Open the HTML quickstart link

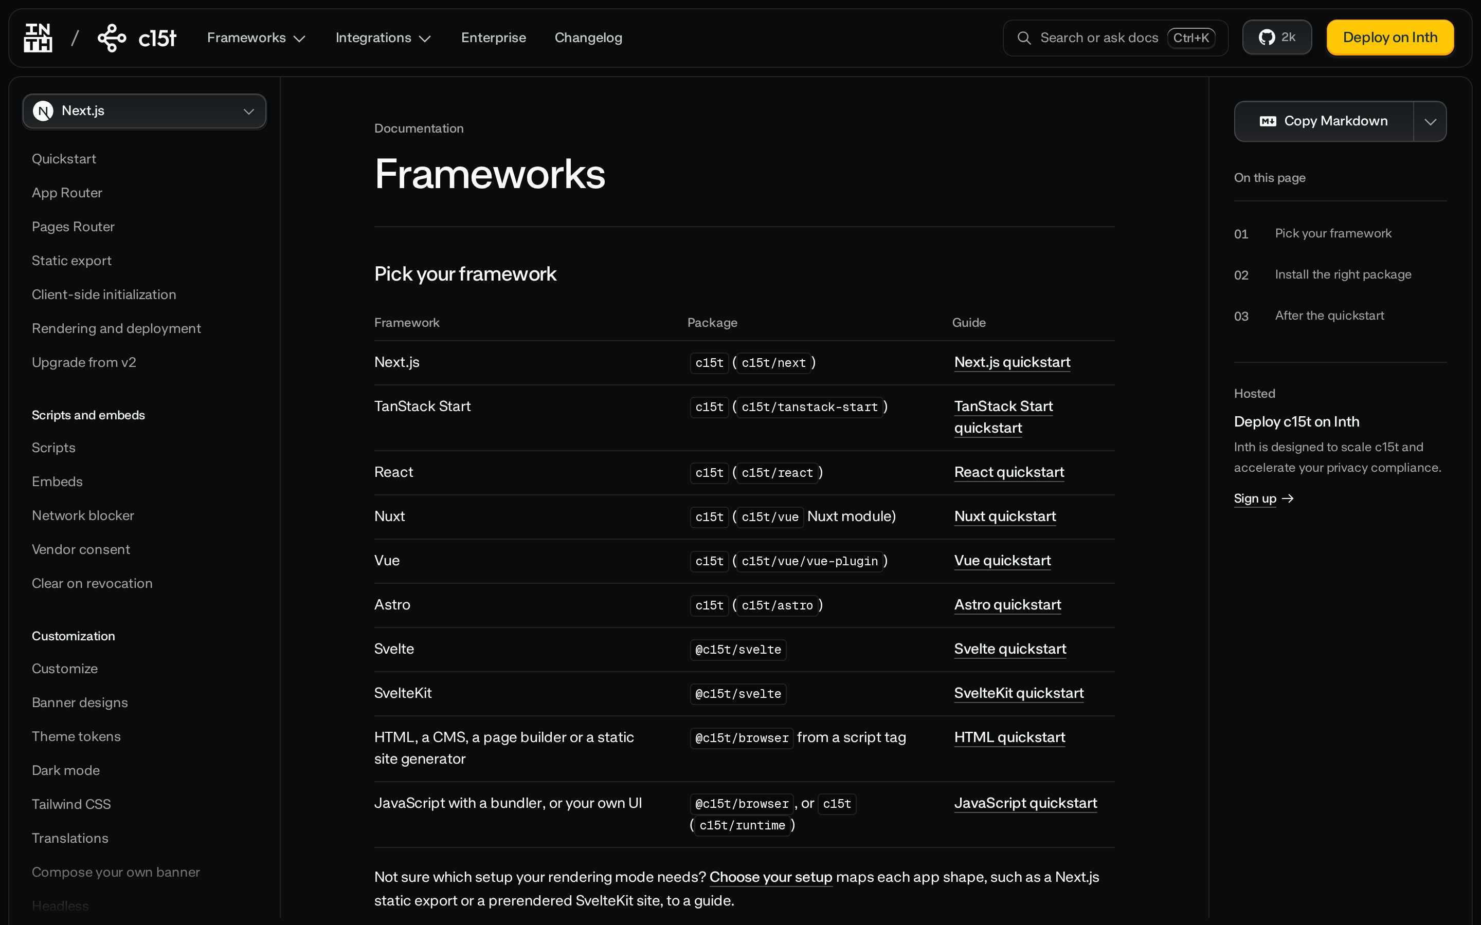click(1010, 737)
